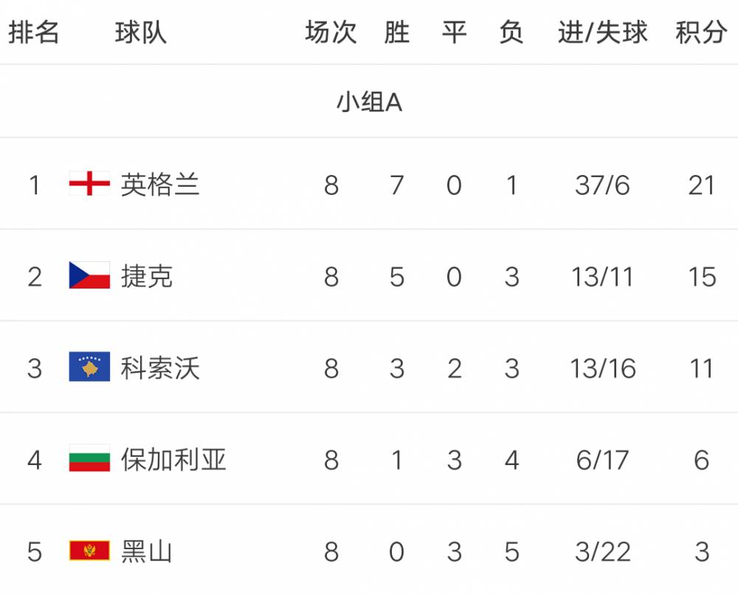
Task: Click the Kosovo flag icon
Action: point(89,367)
